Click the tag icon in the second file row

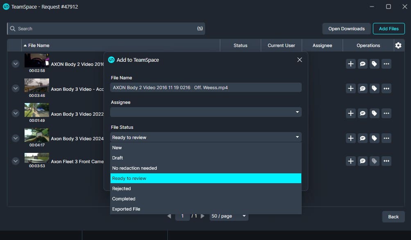374,88
